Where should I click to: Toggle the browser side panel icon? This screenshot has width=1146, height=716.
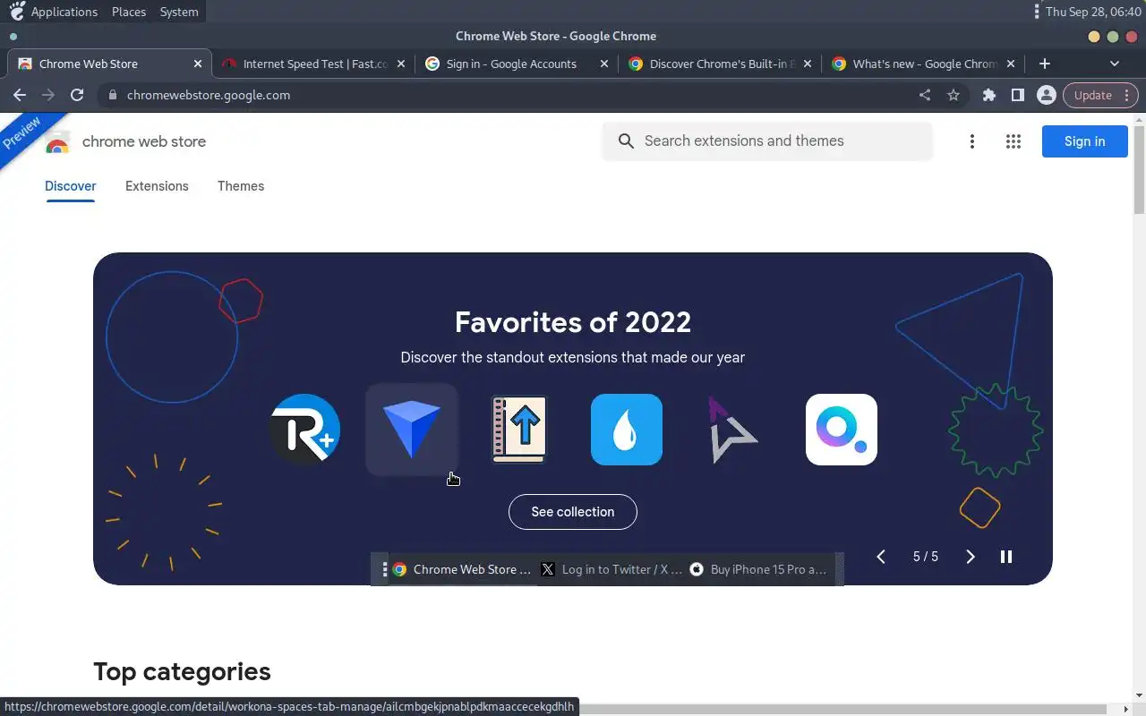point(1018,95)
